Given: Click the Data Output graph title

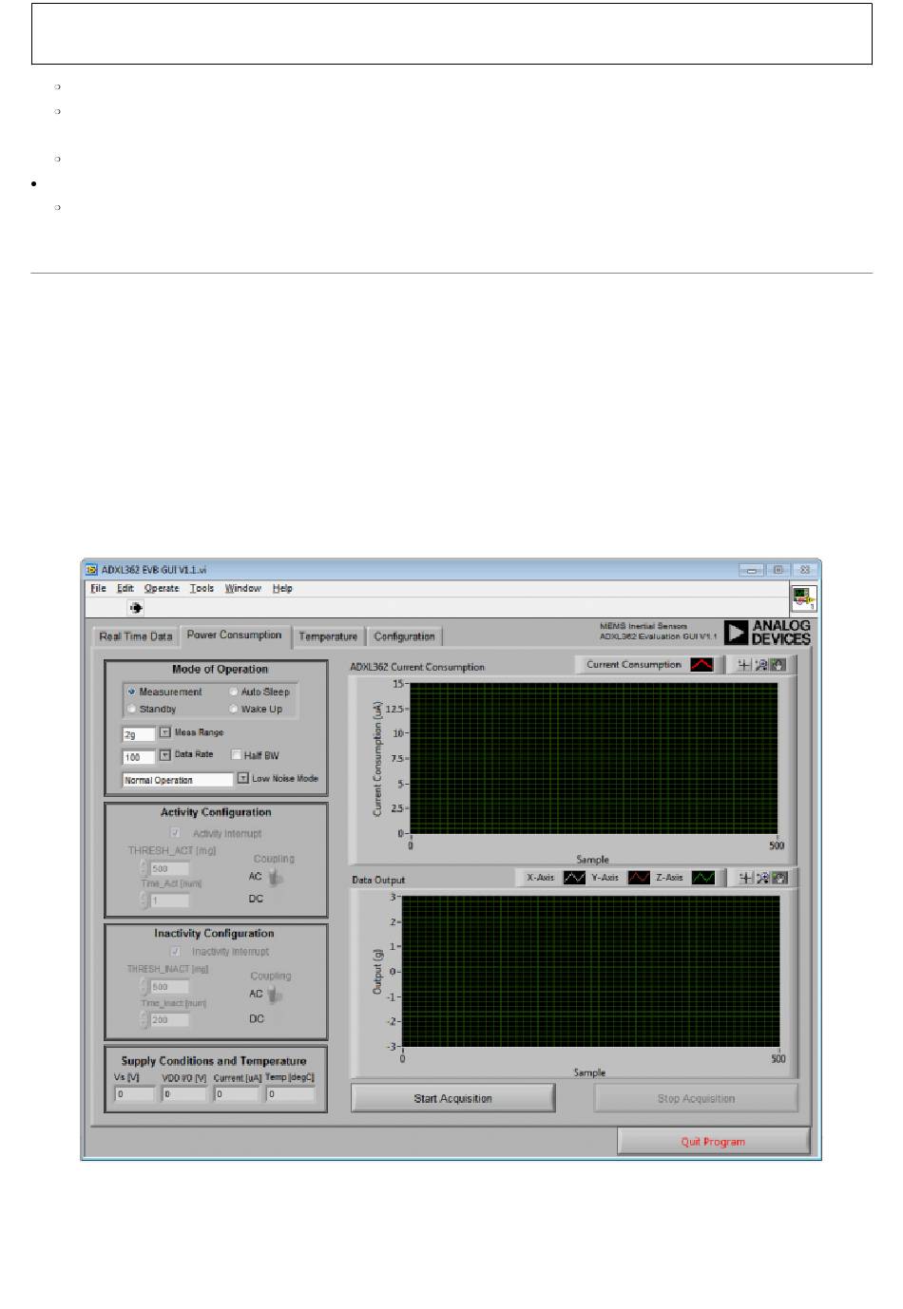Looking at the screenshot, I should point(378,880).
